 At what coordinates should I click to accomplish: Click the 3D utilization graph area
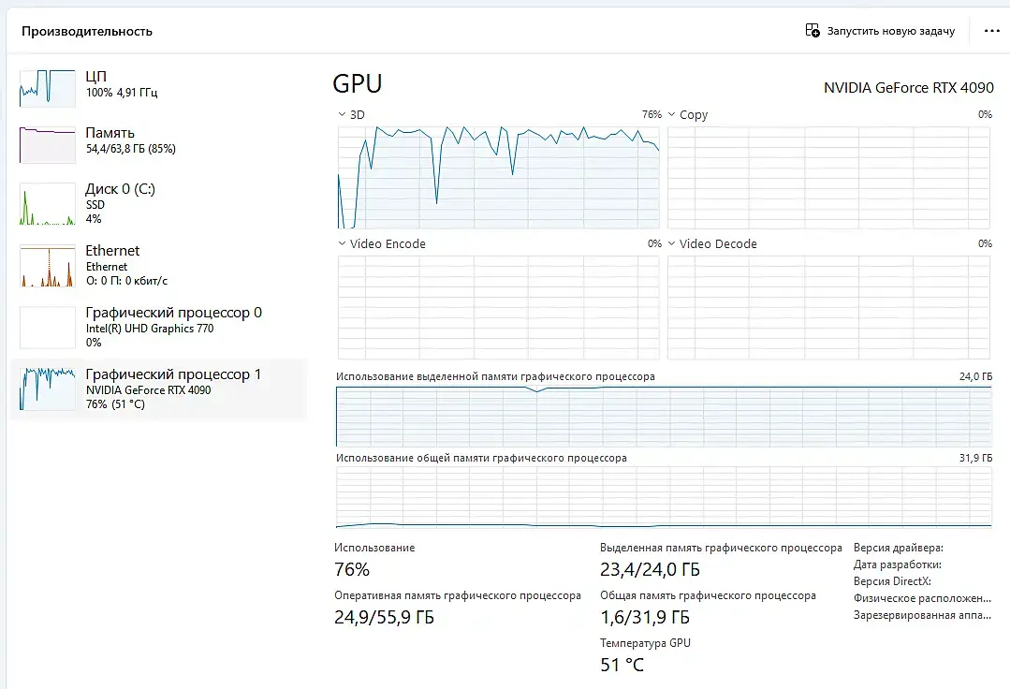coord(498,178)
